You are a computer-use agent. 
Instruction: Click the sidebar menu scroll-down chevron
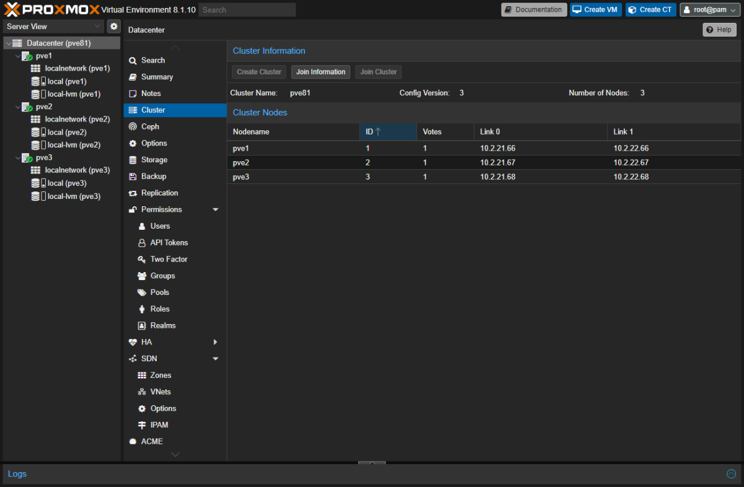tap(175, 455)
